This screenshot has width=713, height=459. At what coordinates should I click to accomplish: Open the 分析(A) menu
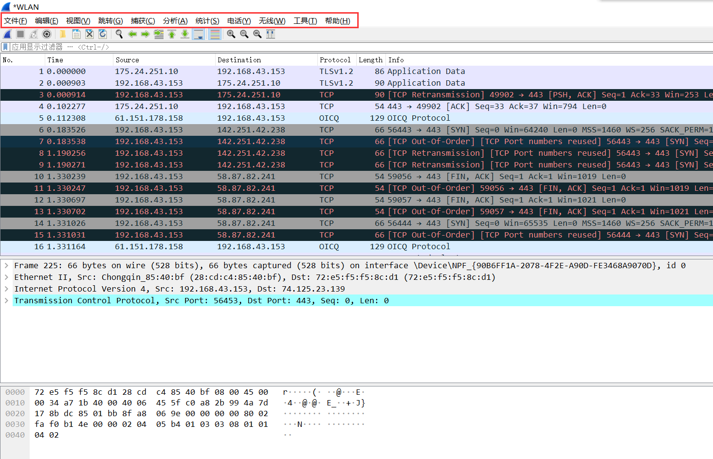point(175,21)
